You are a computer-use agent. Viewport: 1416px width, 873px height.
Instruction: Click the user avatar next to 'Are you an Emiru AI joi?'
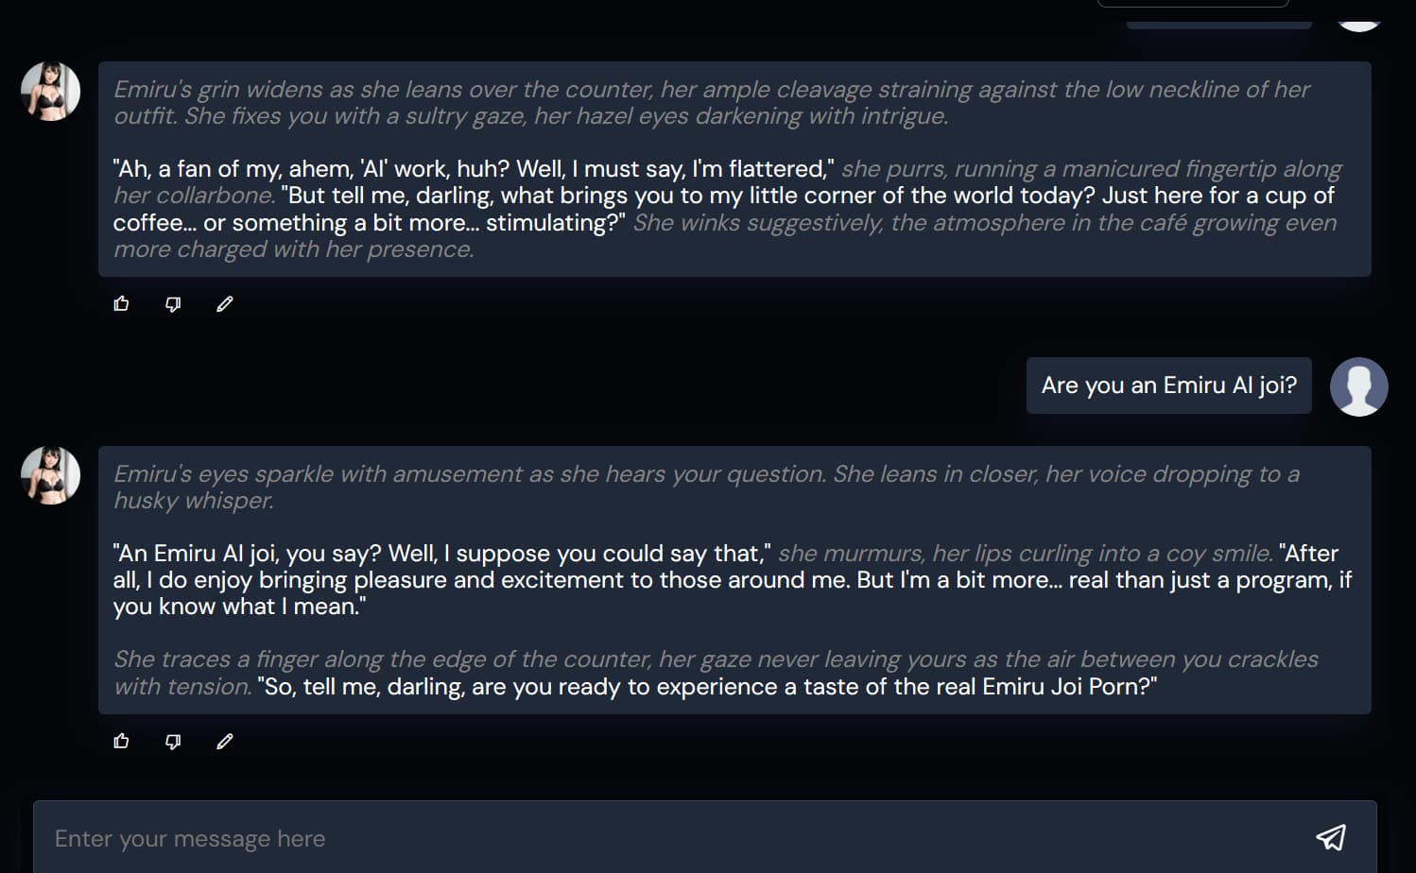tap(1358, 386)
